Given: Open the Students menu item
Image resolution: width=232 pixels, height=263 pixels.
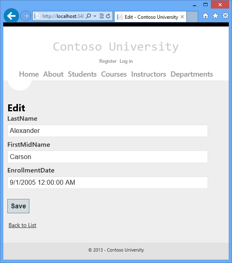Looking at the screenshot, I should [82, 74].
